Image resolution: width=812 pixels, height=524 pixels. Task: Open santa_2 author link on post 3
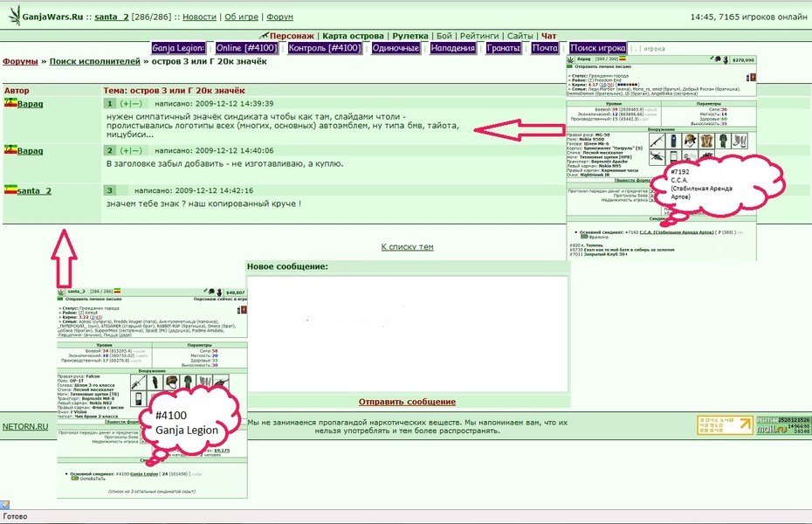click(34, 190)
